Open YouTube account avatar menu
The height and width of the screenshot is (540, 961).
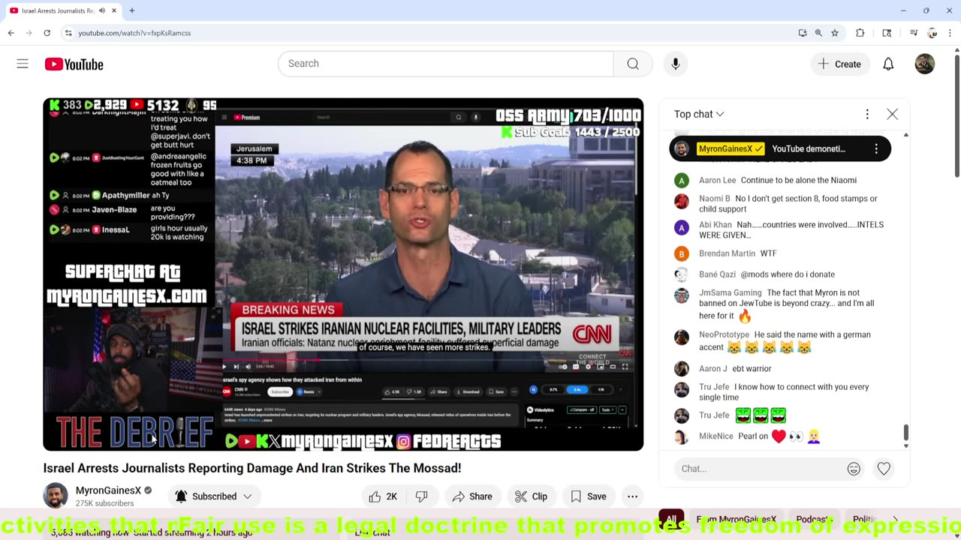tap(924, 64)
